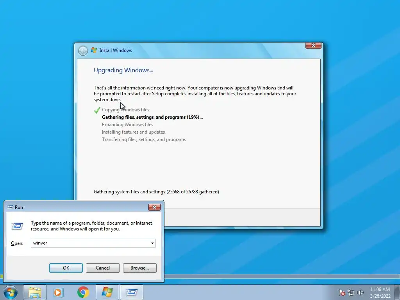This screenshot has height=300, width=400.
Task: Click the Run program icon beside description
Action: 17,226
